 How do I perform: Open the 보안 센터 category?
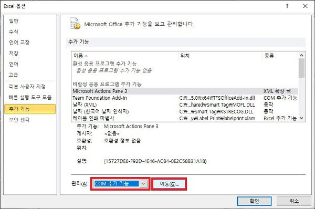[x=19, y=120]
